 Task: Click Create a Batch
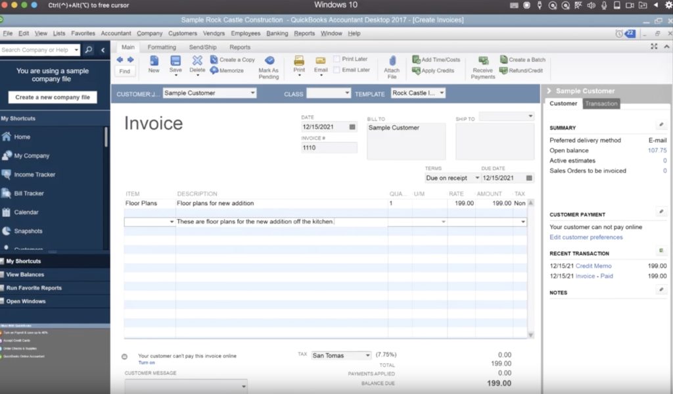click(522, 59)
